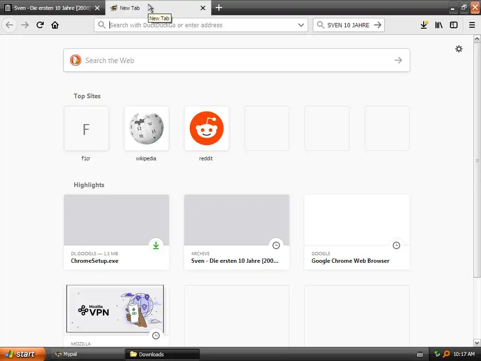This screenshot has height=361, width=481.
Task: Close the Sven - Die ersten 10 Jahre tab
Action: (97, 8)
